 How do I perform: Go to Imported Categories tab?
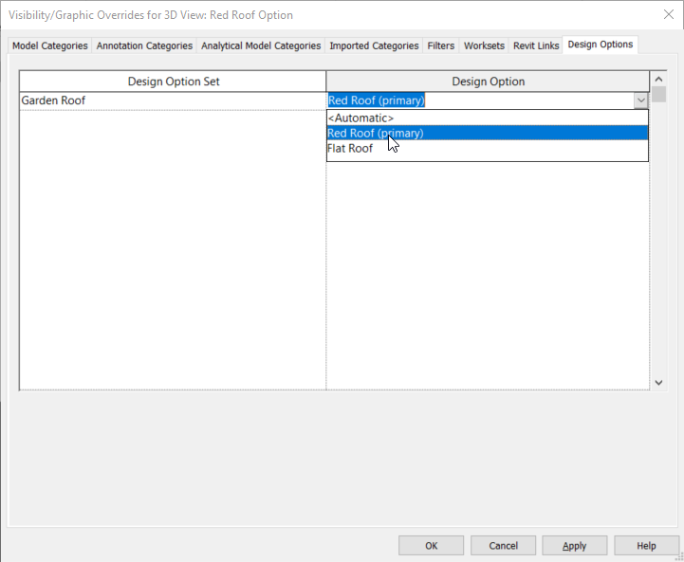374,45
